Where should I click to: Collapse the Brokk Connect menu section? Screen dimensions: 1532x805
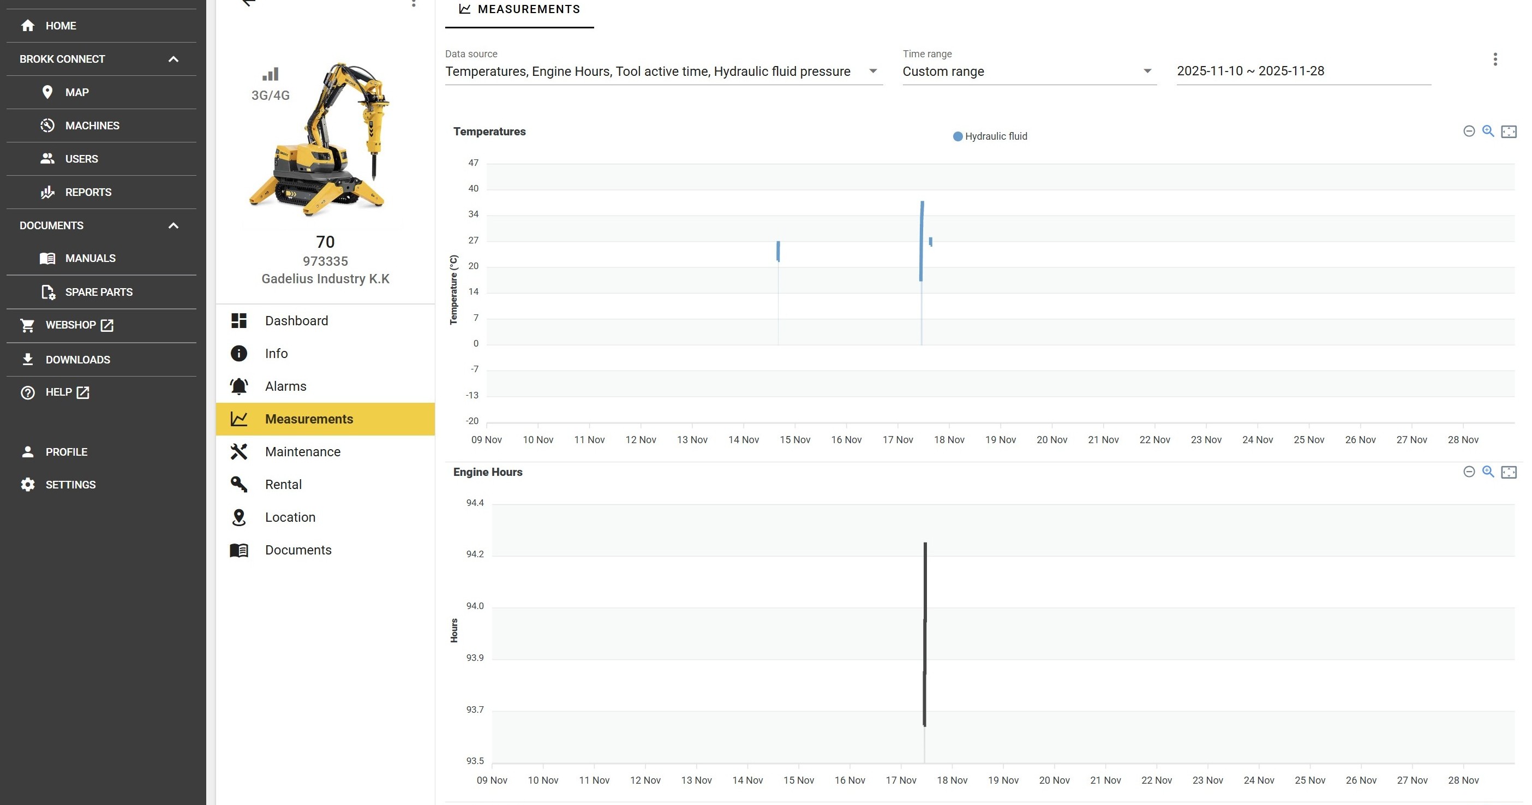coord(173,59)
